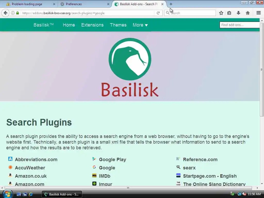
Task: Select the Amazon.co.uk search plugin
Action: point(31,176)
